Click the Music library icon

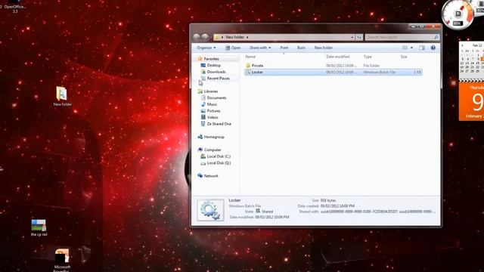pos(203,104)
